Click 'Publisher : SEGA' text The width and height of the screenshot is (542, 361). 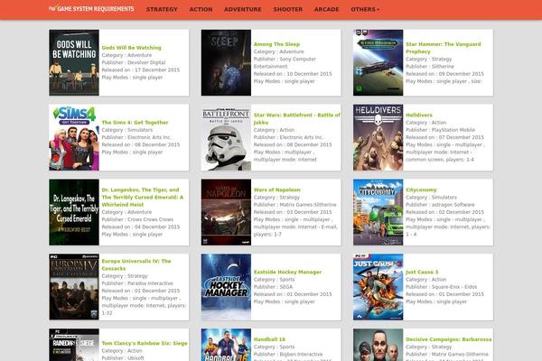273,287
